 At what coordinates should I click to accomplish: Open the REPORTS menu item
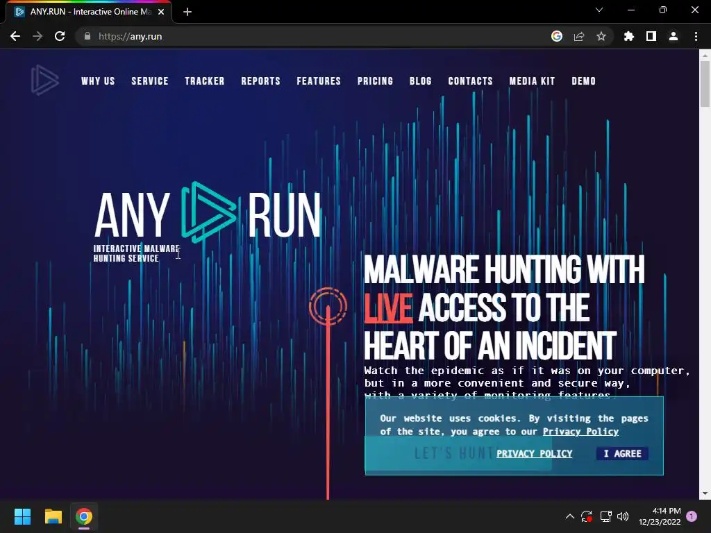point(261,81)
